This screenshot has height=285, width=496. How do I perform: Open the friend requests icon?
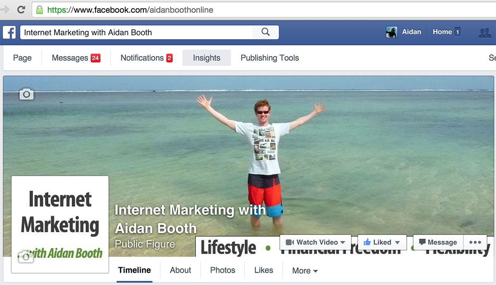point(484,33)
